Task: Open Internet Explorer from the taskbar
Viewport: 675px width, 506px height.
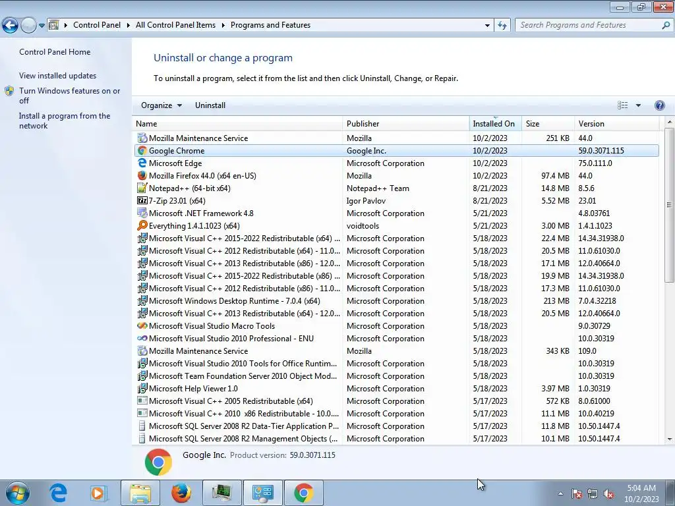Action: (x=58, y=493)
